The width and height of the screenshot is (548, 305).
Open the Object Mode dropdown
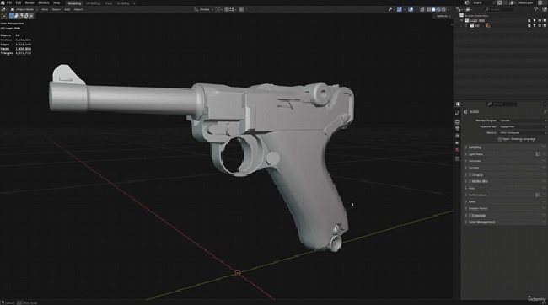[24, 9]
